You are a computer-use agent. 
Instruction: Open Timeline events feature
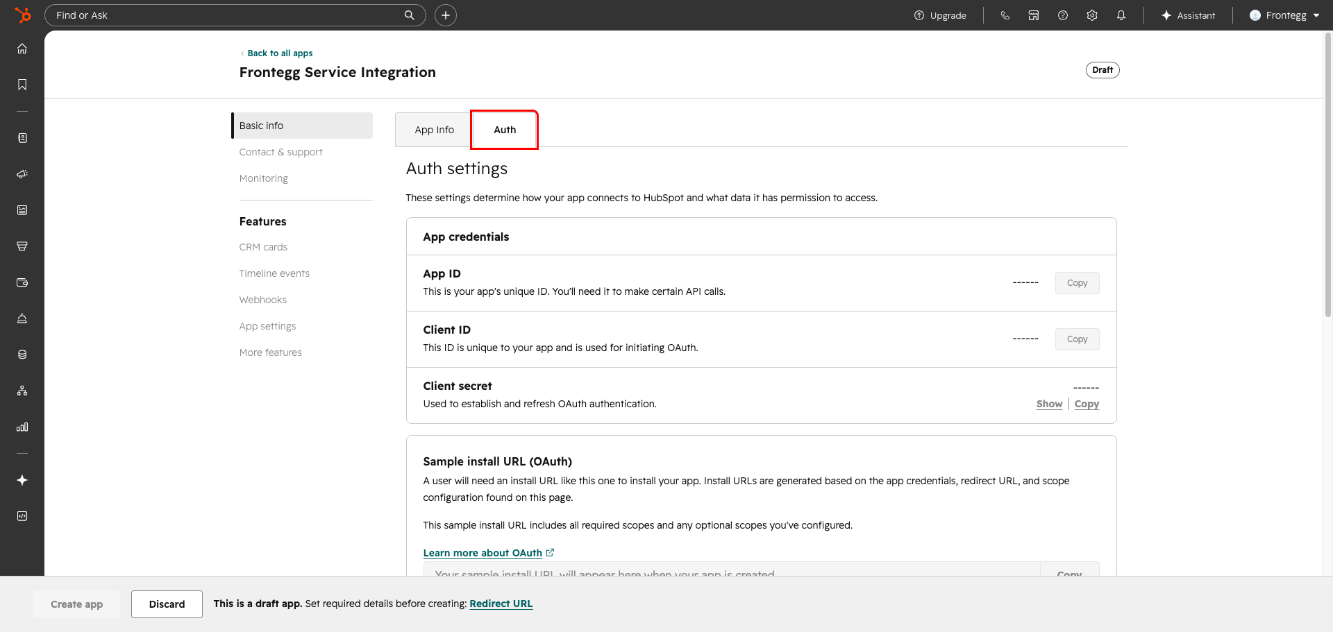pyautogui.click(x=274, y=273)
